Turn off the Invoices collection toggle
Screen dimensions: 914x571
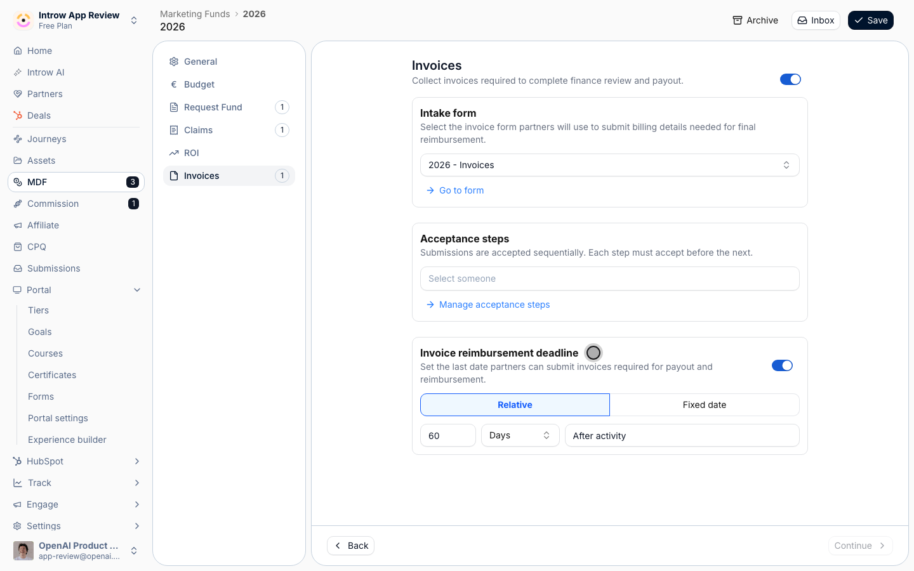coord(790,79)
